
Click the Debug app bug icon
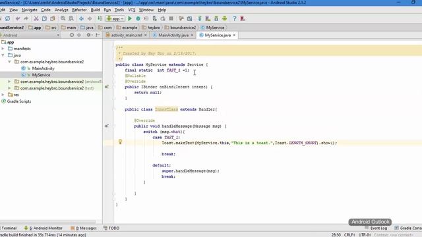click(138, 18)
